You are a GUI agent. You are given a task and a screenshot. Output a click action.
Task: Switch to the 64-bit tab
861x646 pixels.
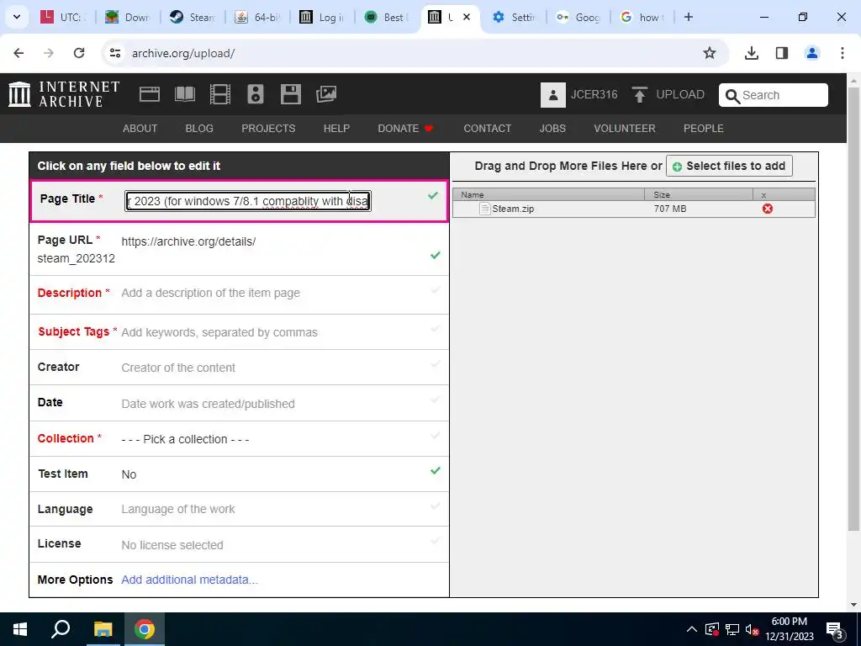pos(257,17)
